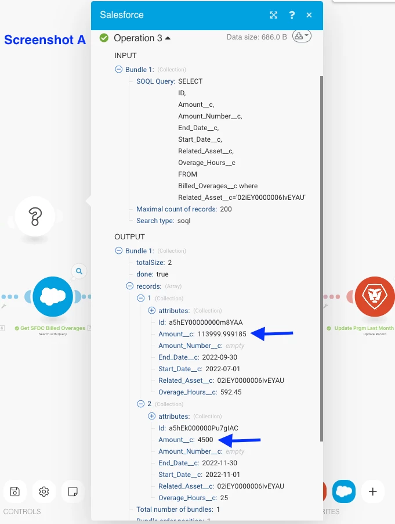This screenshot has width=395, height=524.
Task: Click the blue Salesforce favorites icon
Action: coord(344,491)
